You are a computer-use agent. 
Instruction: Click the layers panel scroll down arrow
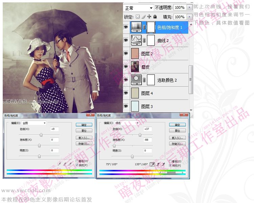pyautogui.click(x=191, y=110)
